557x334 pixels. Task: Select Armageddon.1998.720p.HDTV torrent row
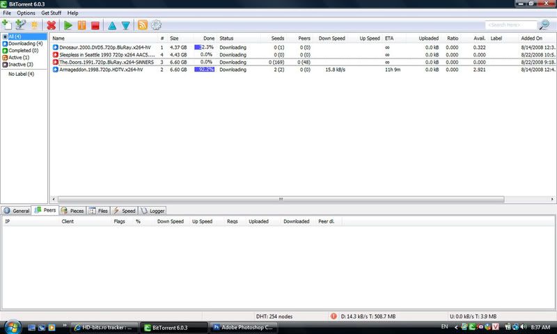tap(303, 70)
